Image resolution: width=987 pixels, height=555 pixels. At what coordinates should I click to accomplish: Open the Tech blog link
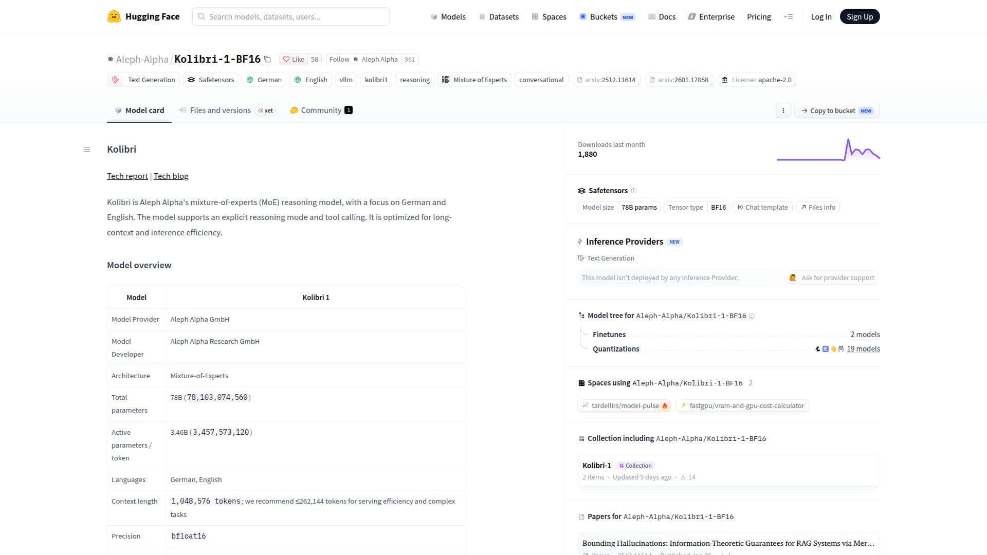171,176
